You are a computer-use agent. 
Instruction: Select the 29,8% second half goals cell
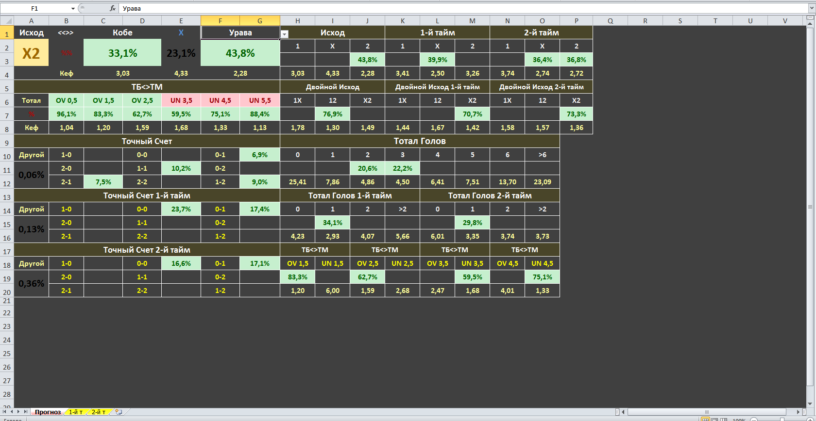pyautogui.click(x=473, y=223)
